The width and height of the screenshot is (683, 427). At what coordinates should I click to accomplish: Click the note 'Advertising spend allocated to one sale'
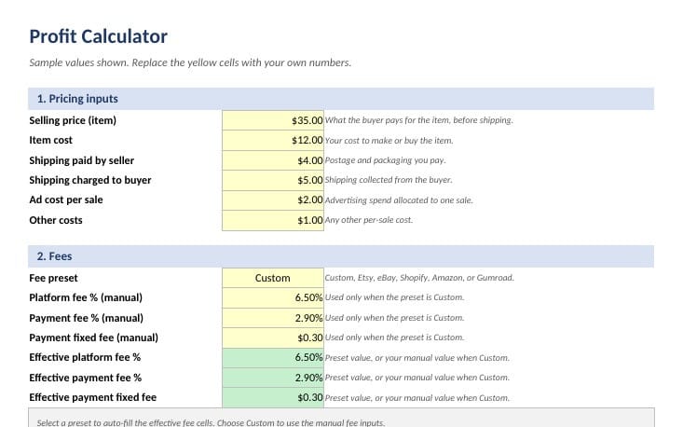click(x=399, y=200)
